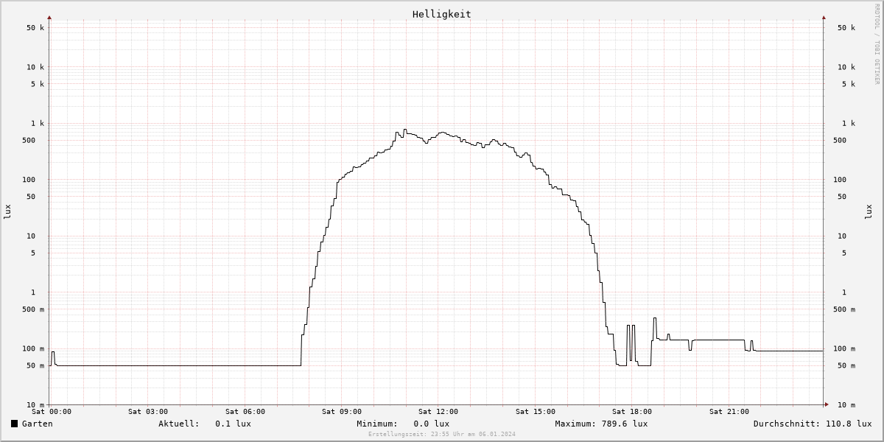Click the '10 k' label on left axis
Image resolution: width=884 pixels, height=442 pixels.
pos(35,67)
